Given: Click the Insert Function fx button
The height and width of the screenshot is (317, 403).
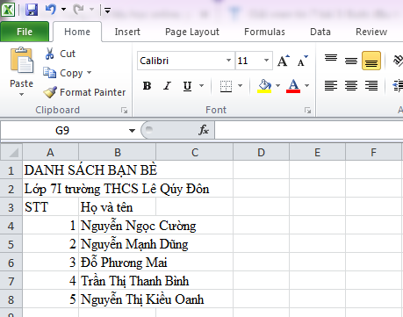Looking at the screenshot, I should click(x=204, y=130).
